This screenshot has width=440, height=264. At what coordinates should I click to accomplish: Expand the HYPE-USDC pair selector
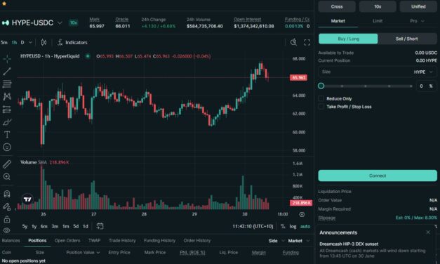tap(60, 23)
